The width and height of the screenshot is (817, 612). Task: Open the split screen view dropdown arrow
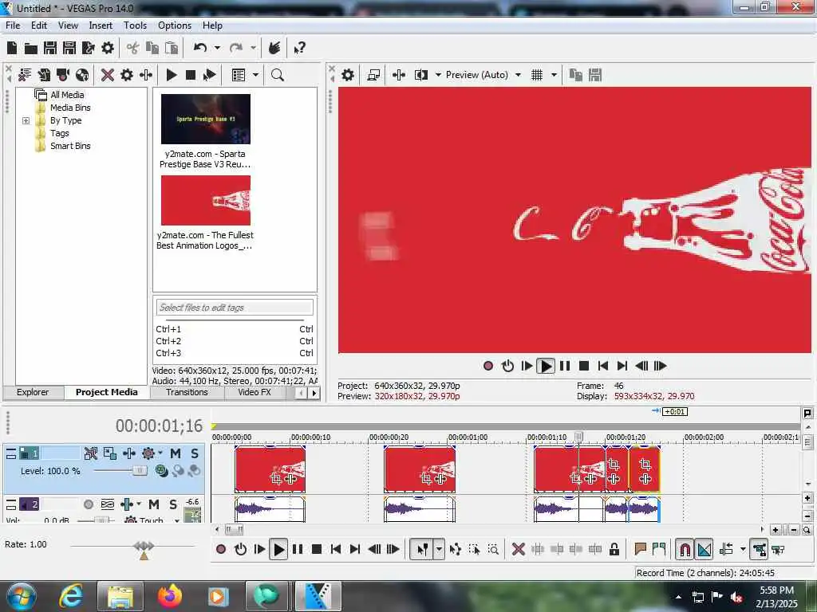pyautogui.click(x=438, y=75)
